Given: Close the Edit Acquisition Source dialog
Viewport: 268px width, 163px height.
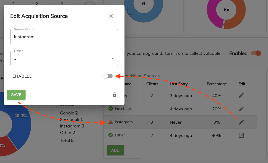Looking at the screenshot, I should (x=111, y=16).
